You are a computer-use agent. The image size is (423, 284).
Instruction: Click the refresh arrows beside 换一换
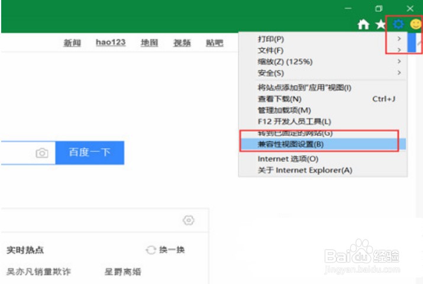point(151,250)
